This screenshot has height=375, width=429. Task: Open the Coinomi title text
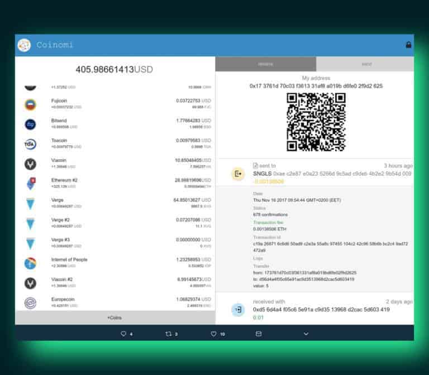55,45
